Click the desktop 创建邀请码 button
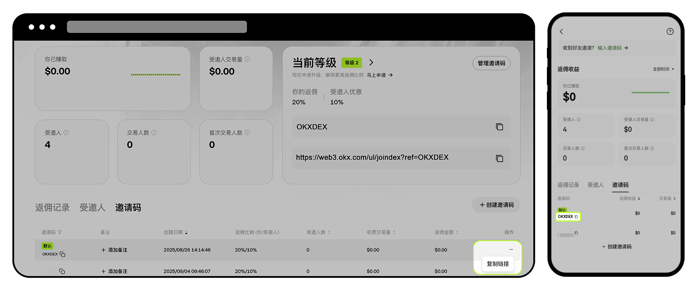Image resolution: width=698 pixels, height=290 pixels. 496,205
